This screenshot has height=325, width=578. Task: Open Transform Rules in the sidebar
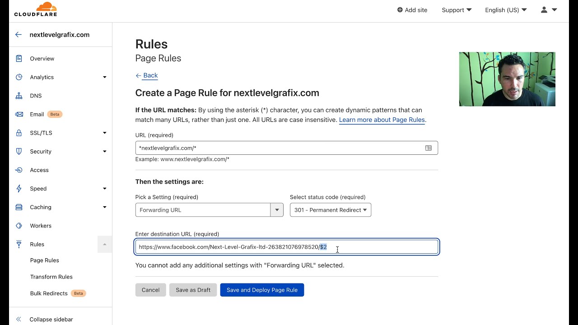51,277
